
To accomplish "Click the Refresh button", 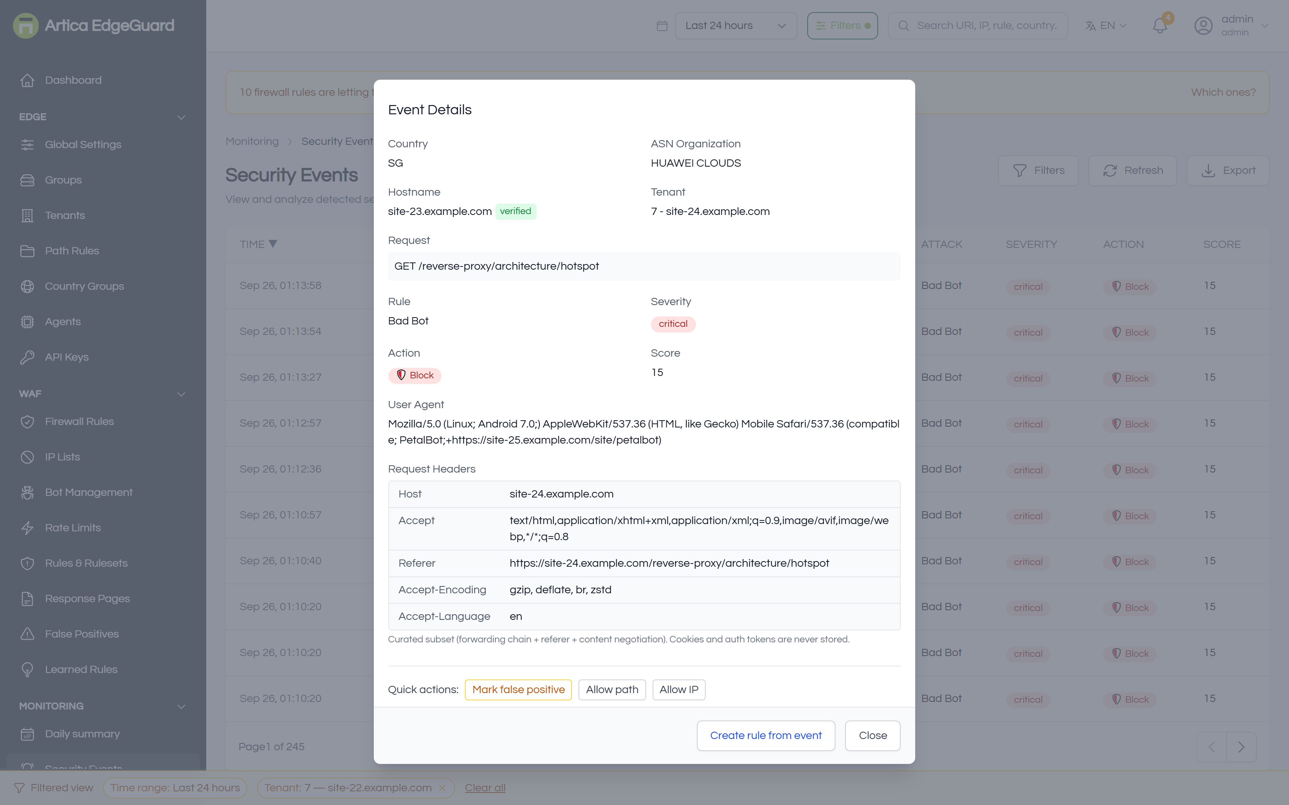I will [1132, 170].
